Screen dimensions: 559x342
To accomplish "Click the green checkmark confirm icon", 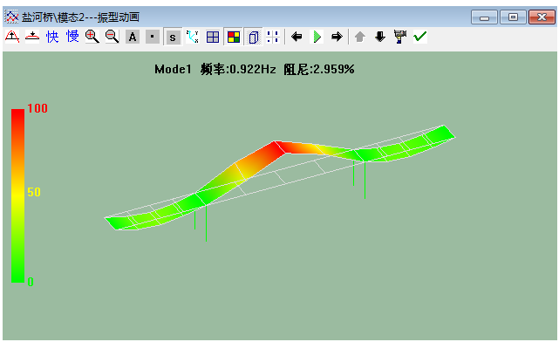I will (420, 37).
